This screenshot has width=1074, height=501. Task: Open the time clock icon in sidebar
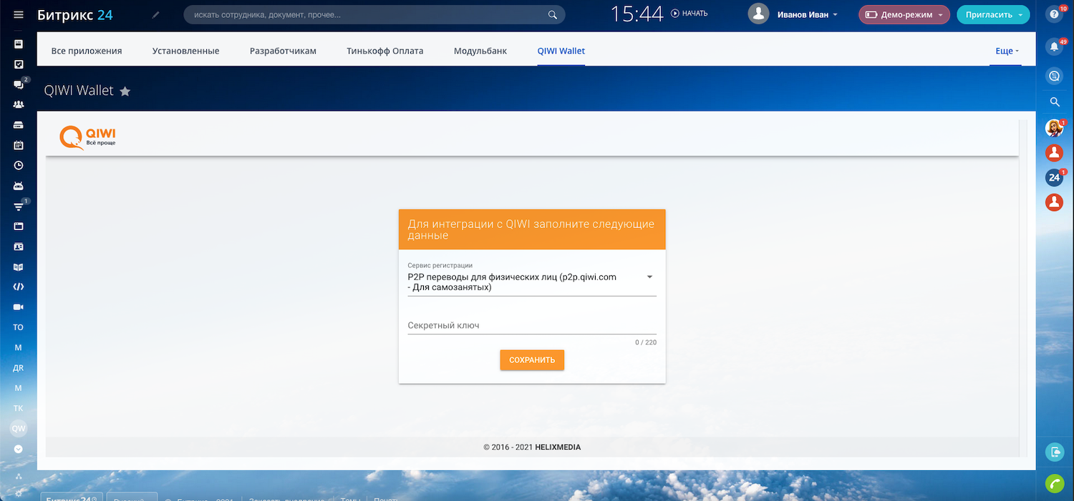pos(19,165)
